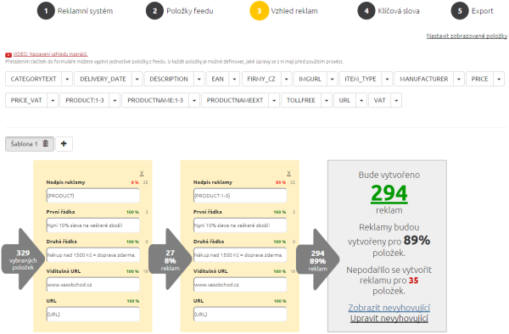Edit První řádka field in first card
This screenshot has height=334, width=509.
coord(92,225)
